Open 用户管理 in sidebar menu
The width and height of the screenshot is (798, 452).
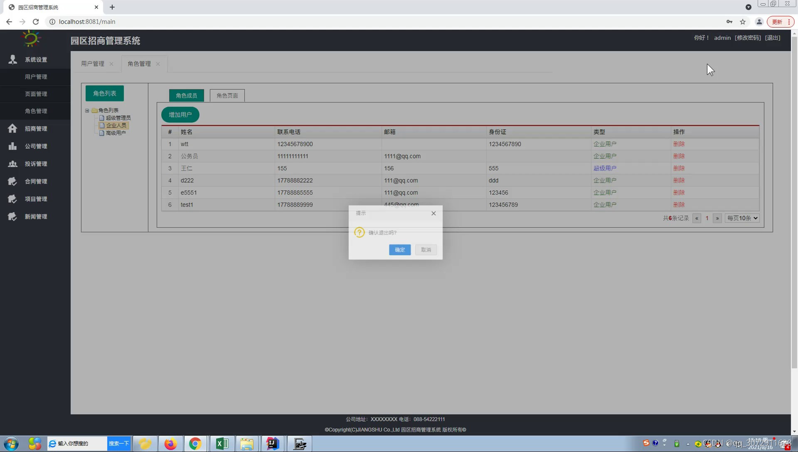pos(36,77)
